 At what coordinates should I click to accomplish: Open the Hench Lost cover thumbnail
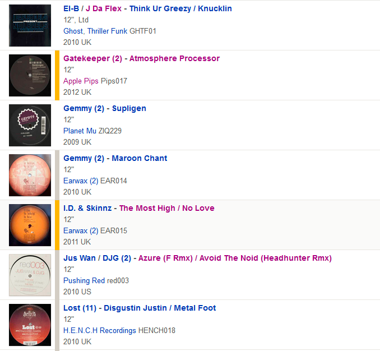(x=30, y=325)
